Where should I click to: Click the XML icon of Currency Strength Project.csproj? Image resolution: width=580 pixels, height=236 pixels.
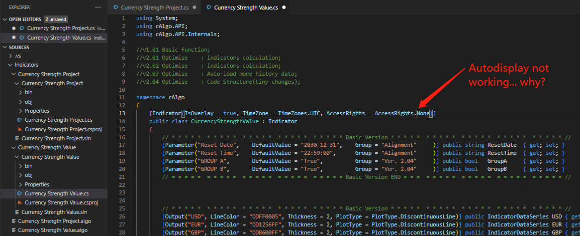pos(20,129)
